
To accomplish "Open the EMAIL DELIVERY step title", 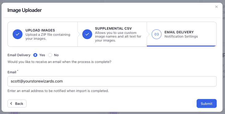I will tap(179, 32).
